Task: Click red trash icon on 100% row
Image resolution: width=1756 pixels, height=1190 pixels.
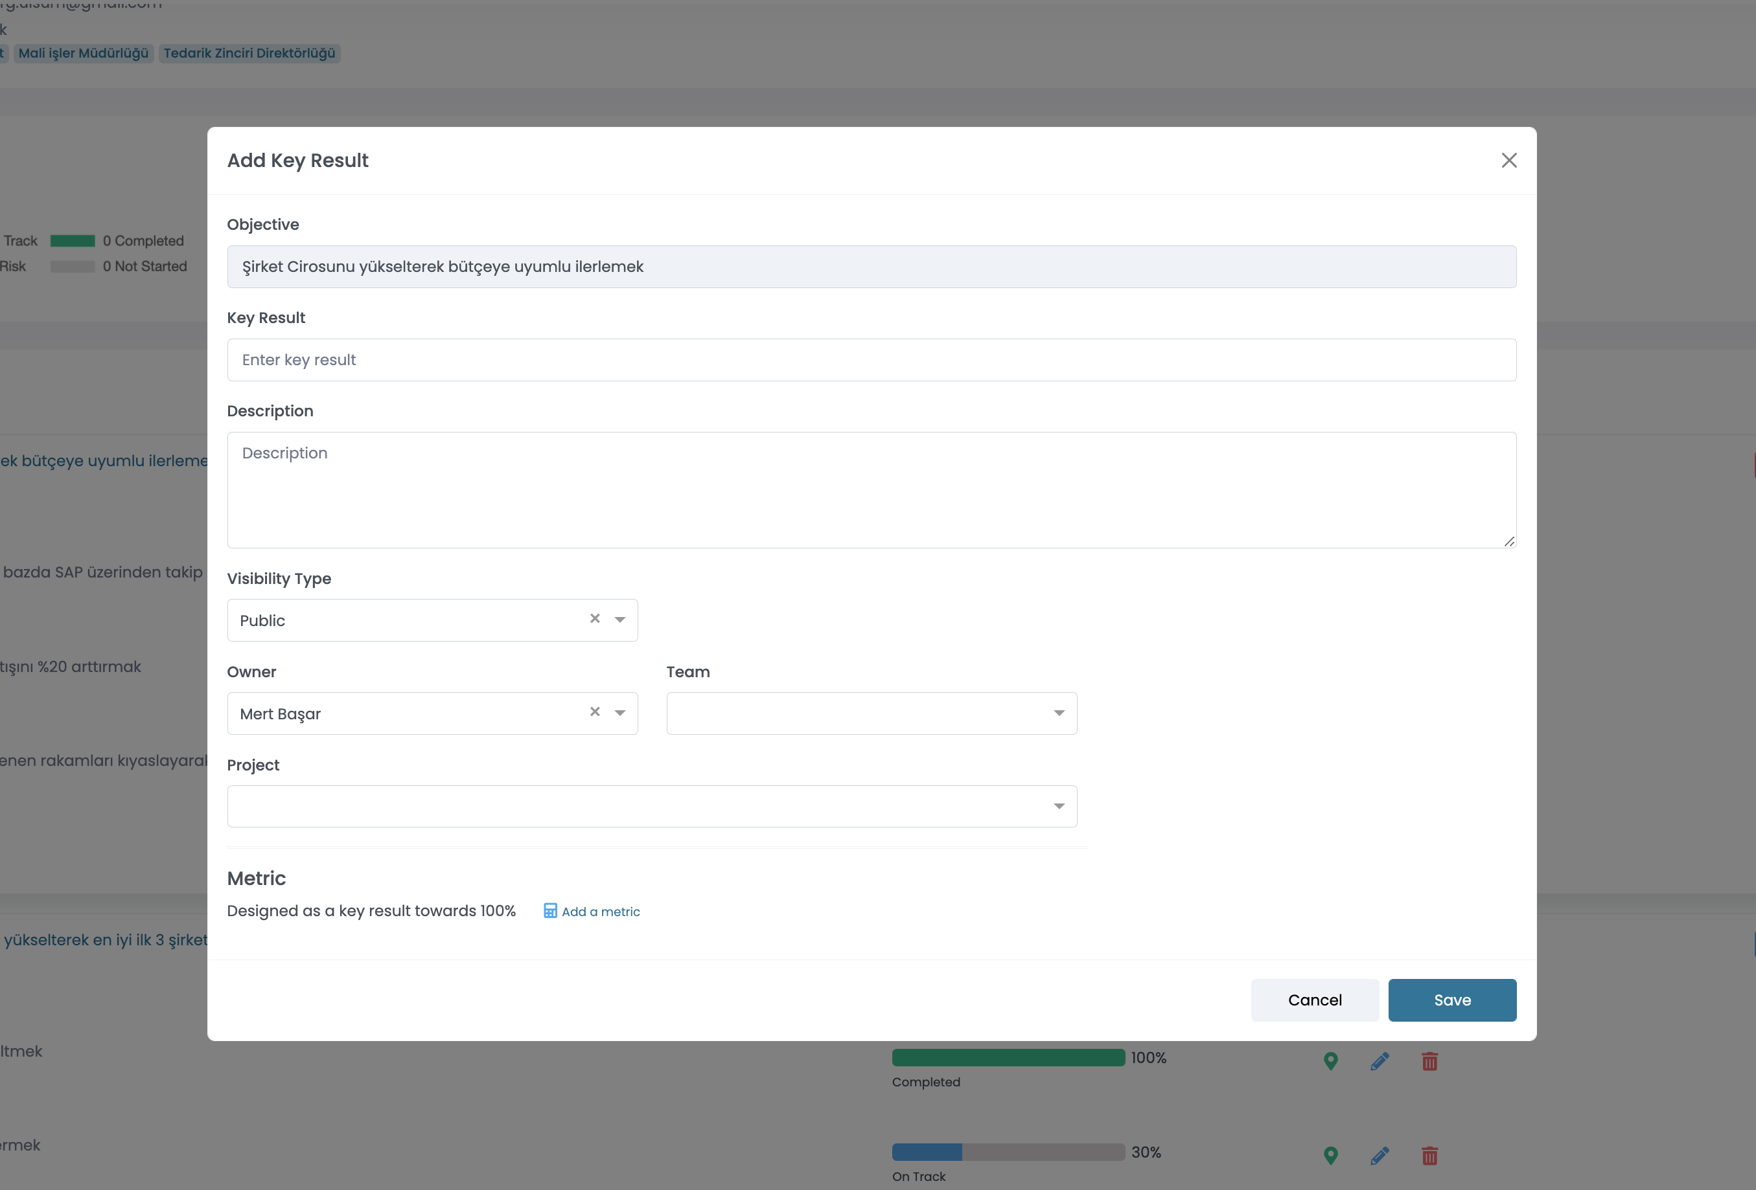Action: coord(1429,1061)
